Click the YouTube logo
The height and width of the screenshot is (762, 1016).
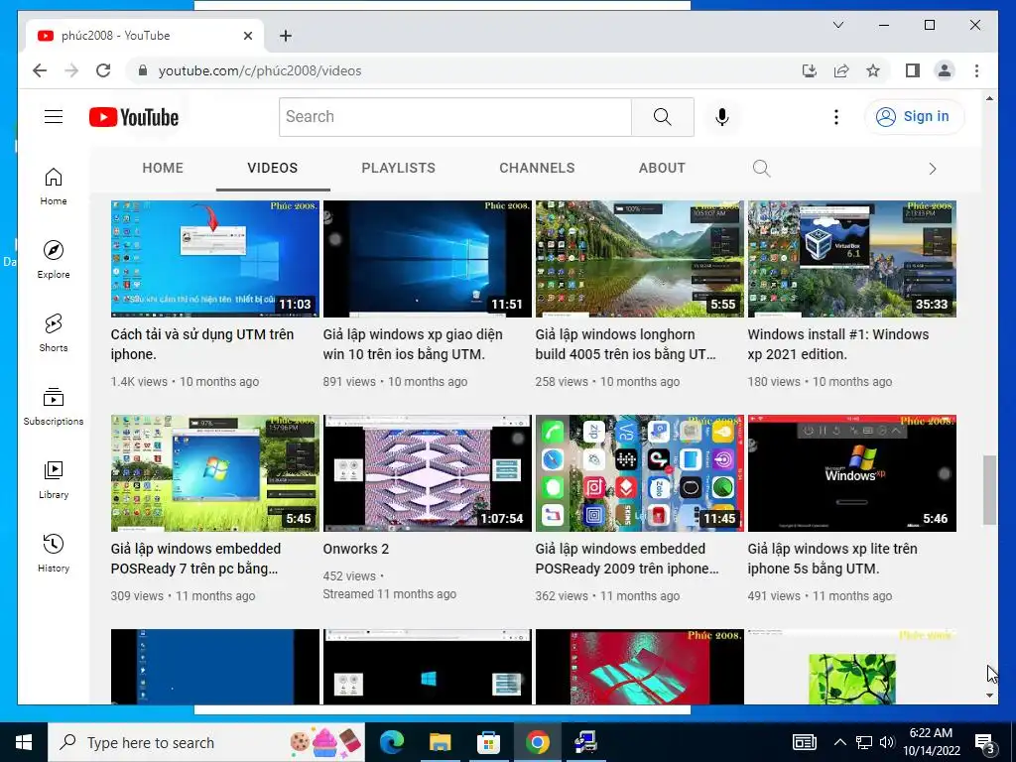pos(134,117)
